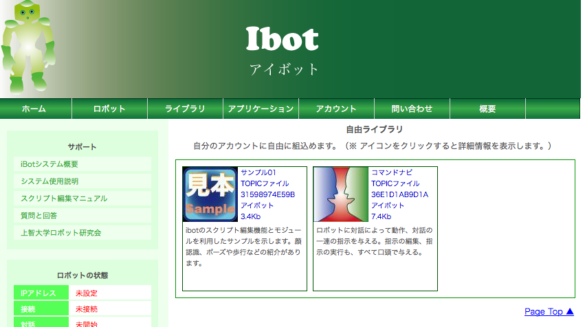Open the システム使用説明 link
The width and height of the screenshot is (585, 327).
click(x=82, y=181)
